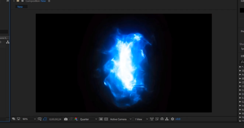The width and height of the screenshot is (244, 128).
Task: Expand the 3D effects category
Action: [240, 71]
